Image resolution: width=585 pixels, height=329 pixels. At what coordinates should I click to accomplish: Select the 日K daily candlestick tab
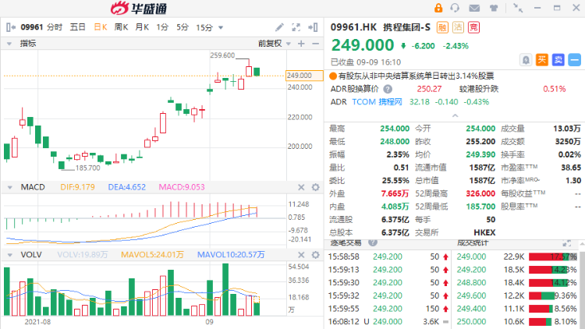[x=101, y=27]
